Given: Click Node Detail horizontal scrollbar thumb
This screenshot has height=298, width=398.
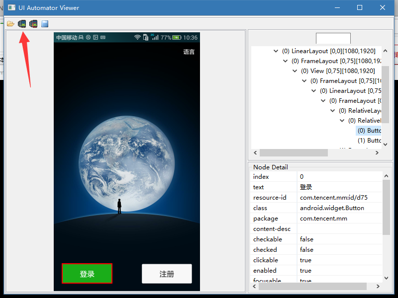Looking at the screenshot, I should [x=312, y=287].
